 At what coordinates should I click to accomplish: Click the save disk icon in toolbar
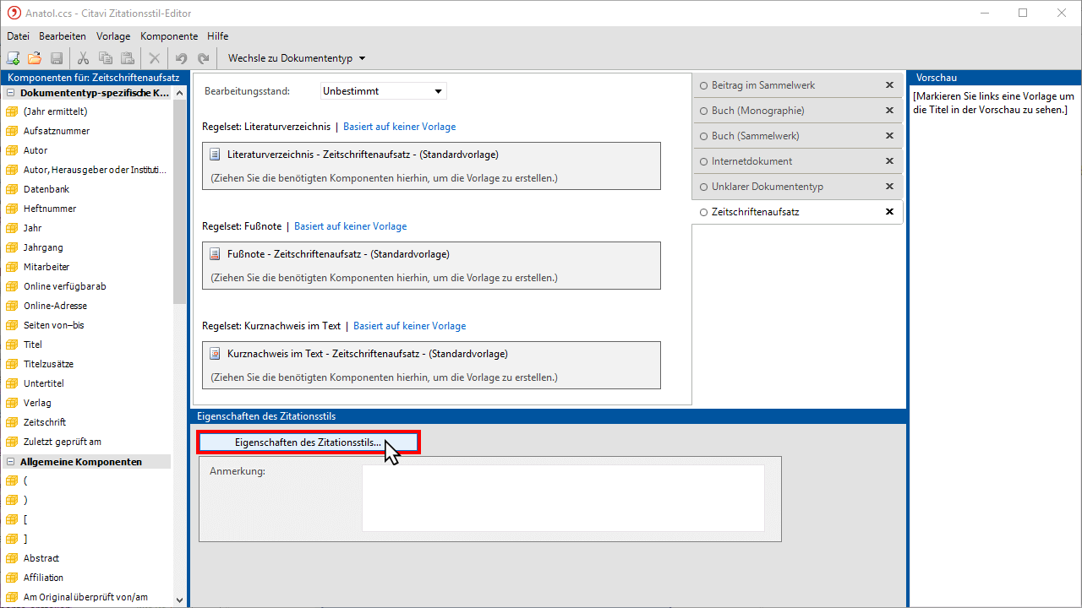[x=57, y=58]
